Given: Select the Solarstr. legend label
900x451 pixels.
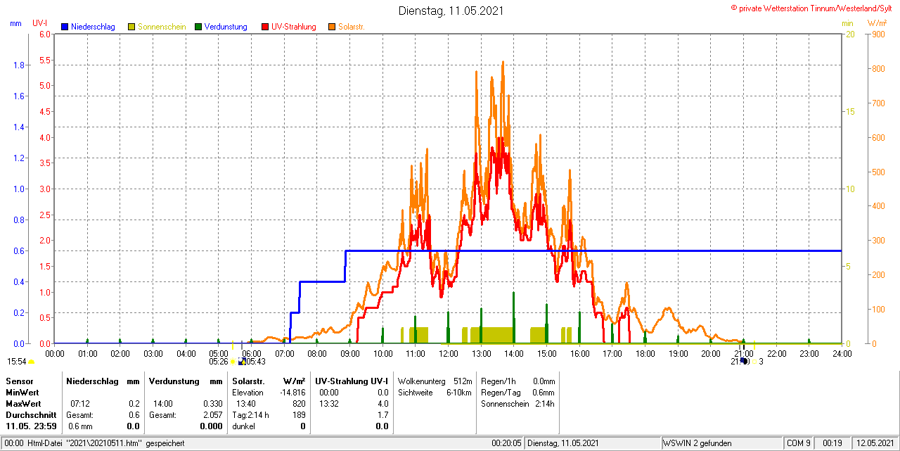Looking at the screenshot, I should click(351, 27).
